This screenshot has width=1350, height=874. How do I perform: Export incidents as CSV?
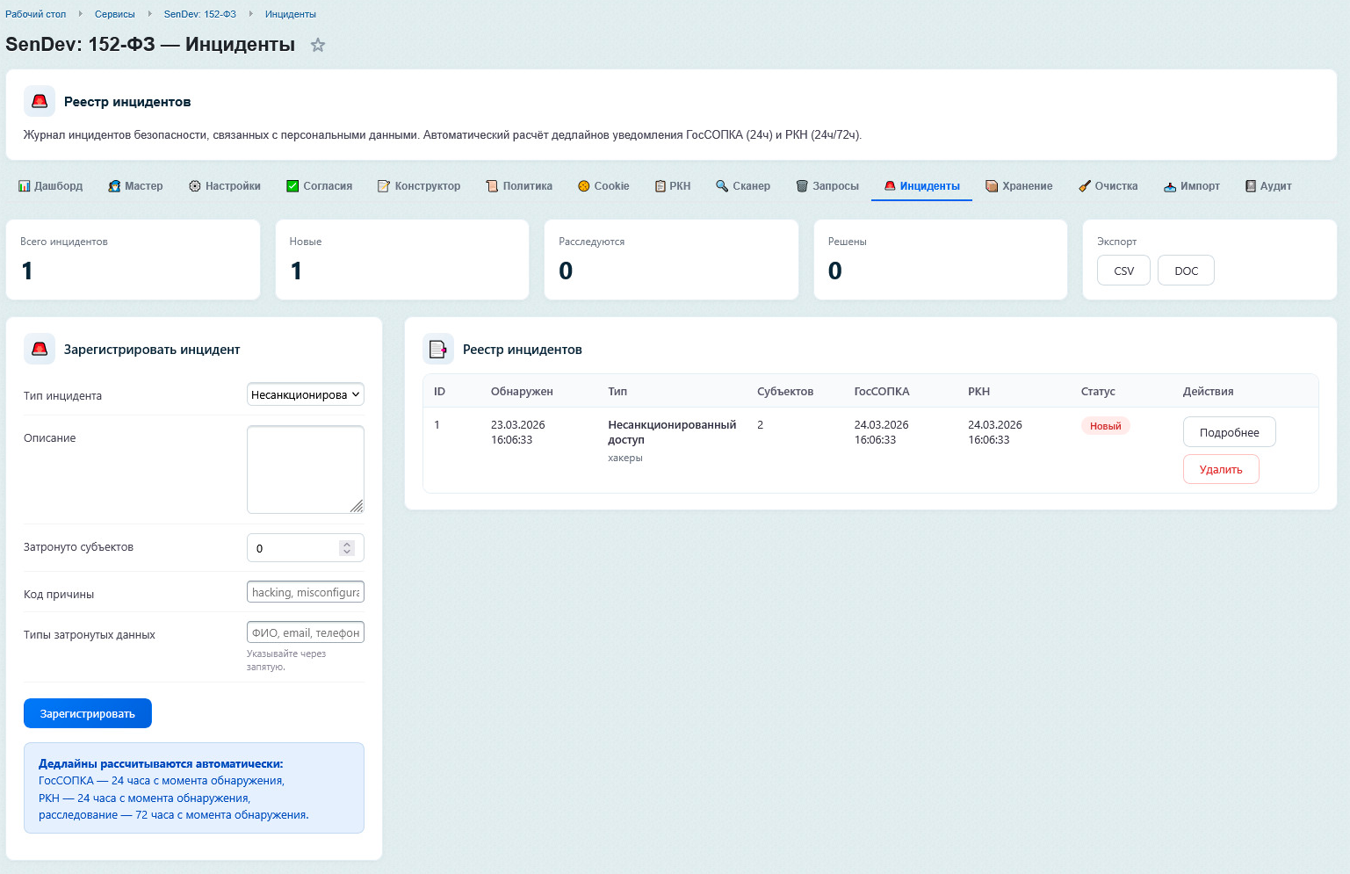[1123, 271]
